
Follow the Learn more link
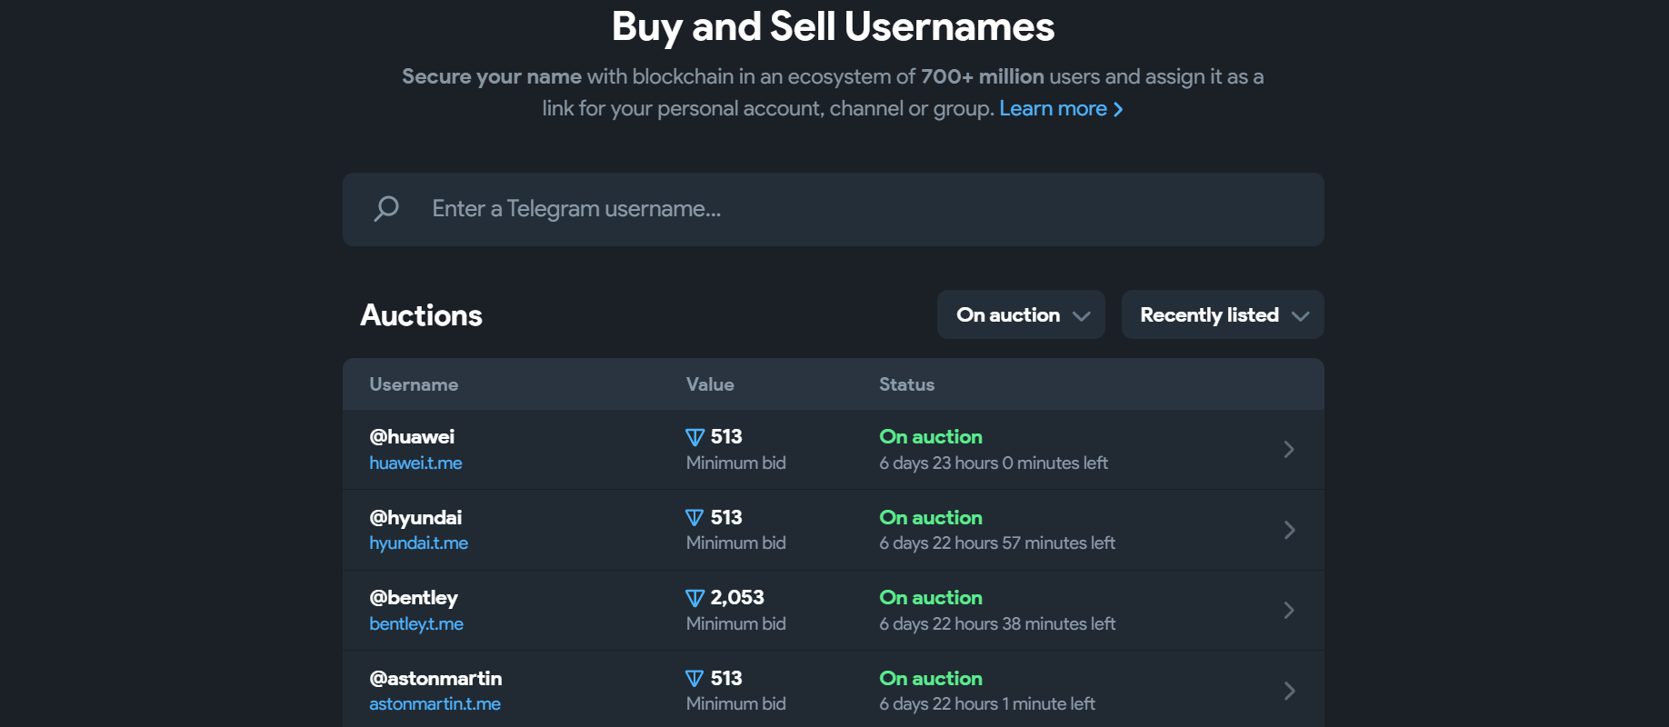tap(1060, 109)
